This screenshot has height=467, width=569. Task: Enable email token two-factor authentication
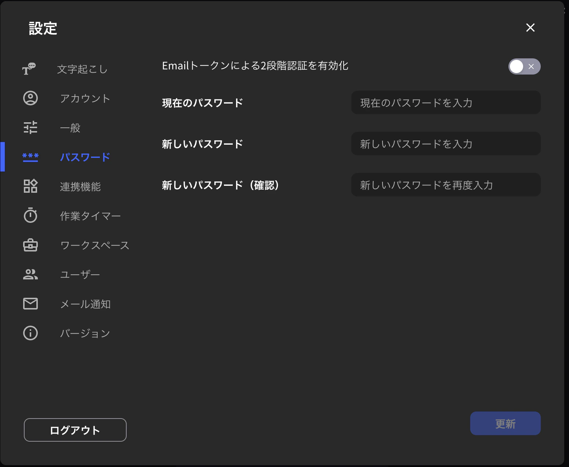pyautogui.click(x=524, y=66)
